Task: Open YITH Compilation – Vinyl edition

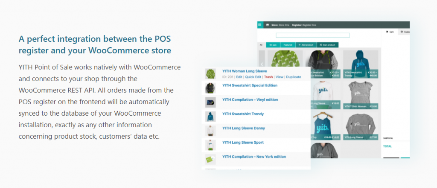Action: tap(250, 100)
